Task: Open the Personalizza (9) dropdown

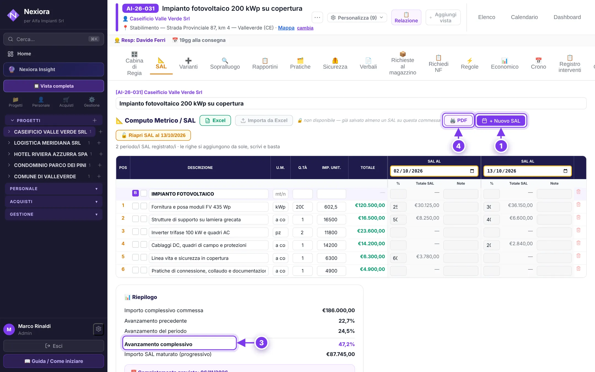Action: coord(357,18)
